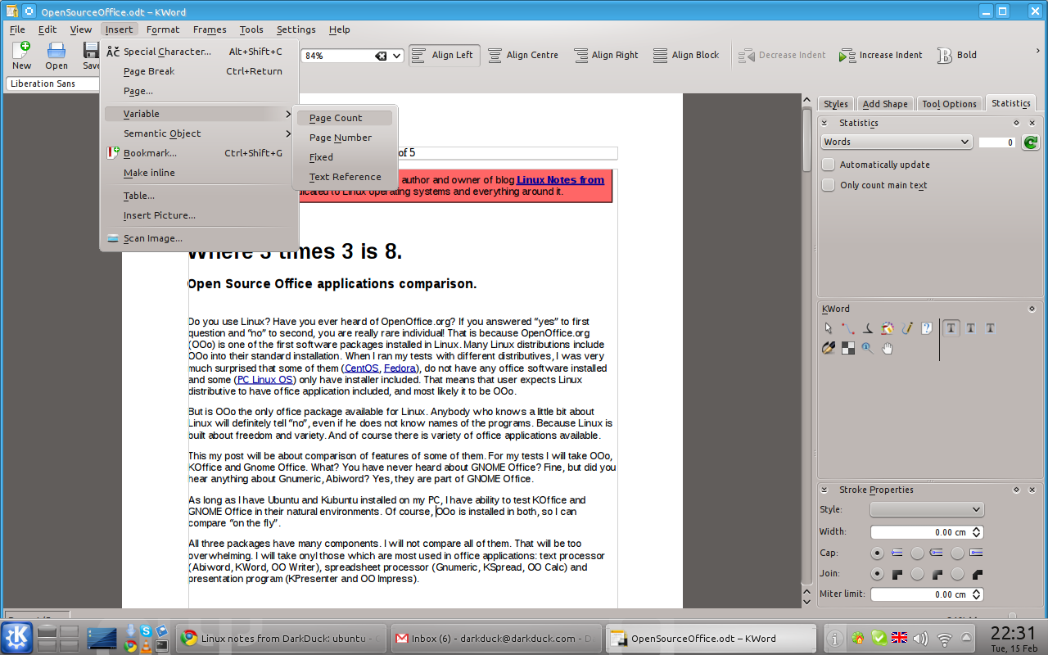Select the question mark help tool
The image size is (1048, 655).
tap(926, 327)
